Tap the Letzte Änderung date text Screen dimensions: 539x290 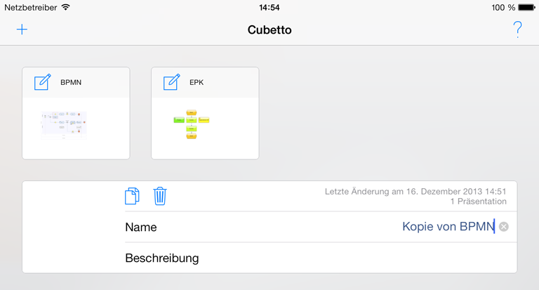coord(415,192)
